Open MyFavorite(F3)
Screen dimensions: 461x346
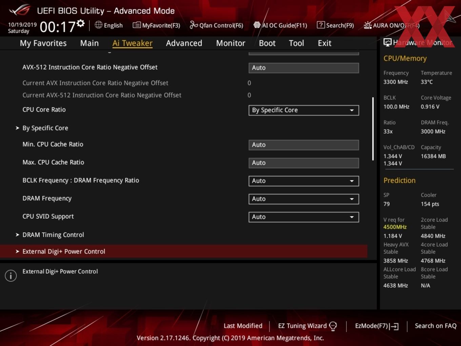[157, 25]
